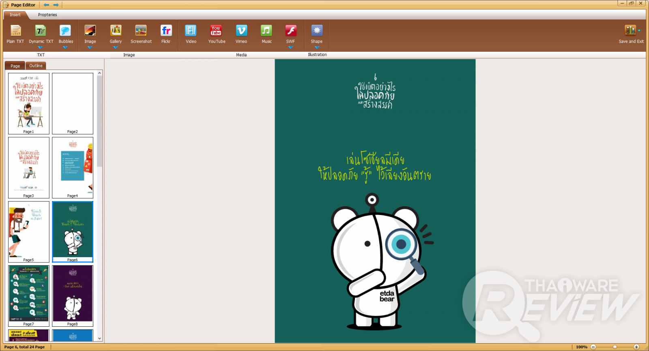Screen dimensions: 649x351
Task: Expand the Bubbles dropdown arrow
Action: click(x=65, y=47)
